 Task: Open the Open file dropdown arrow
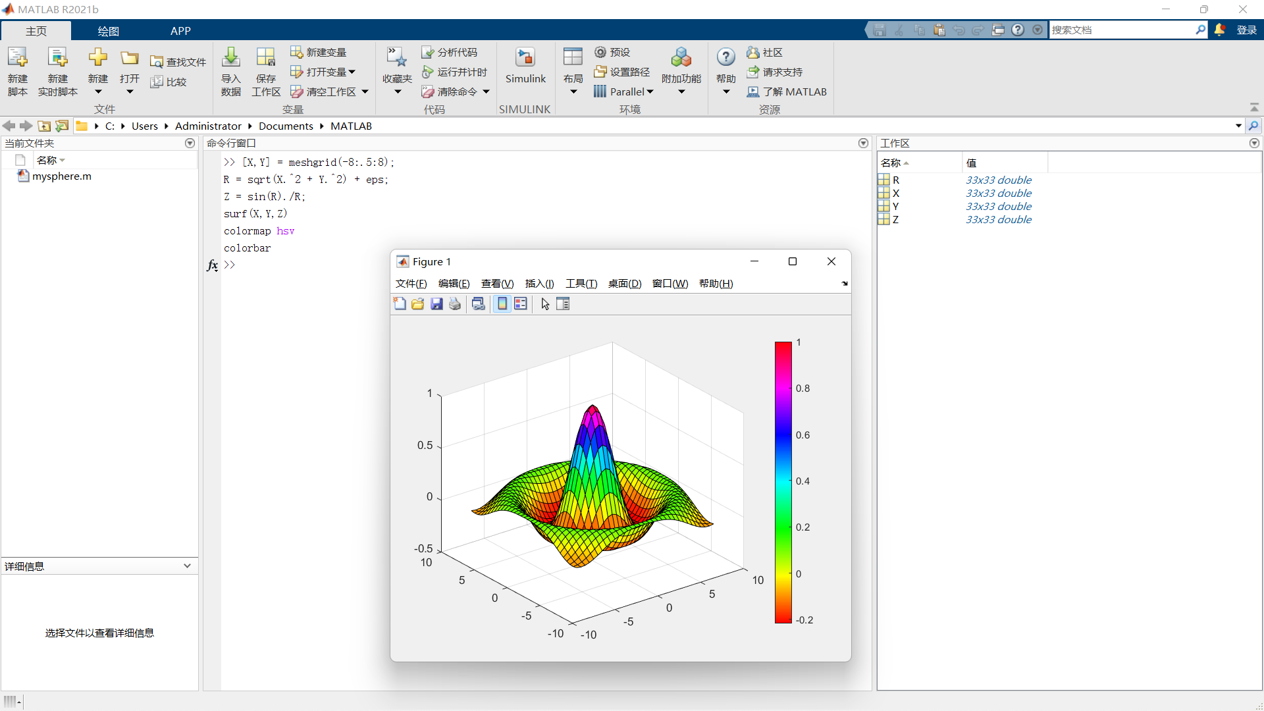130,92
